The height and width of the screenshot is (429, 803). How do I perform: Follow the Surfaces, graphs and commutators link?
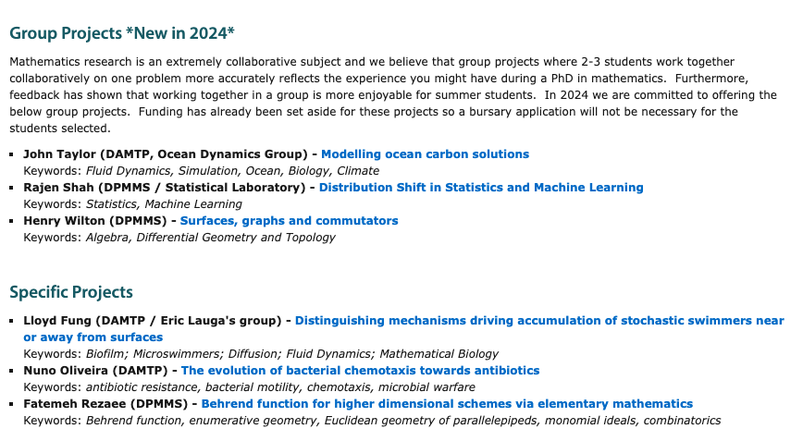(289, 221)
